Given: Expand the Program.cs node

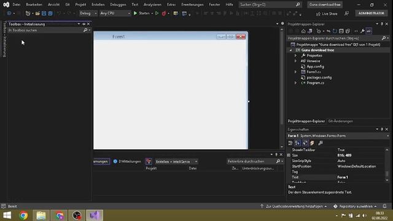Looking at the screenshot, I should click(295, 83).
